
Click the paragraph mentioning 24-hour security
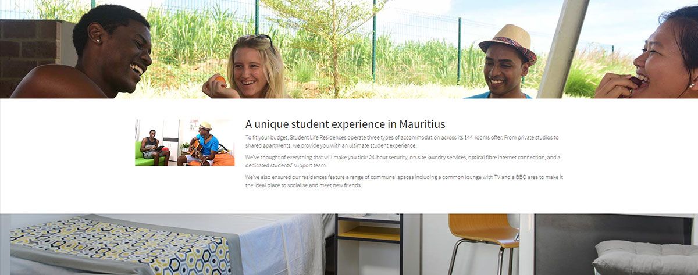pos(403,161)
